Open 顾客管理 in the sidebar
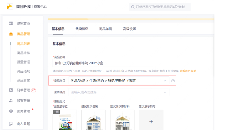This screenshot has width=225, height=130. point(24,101)
